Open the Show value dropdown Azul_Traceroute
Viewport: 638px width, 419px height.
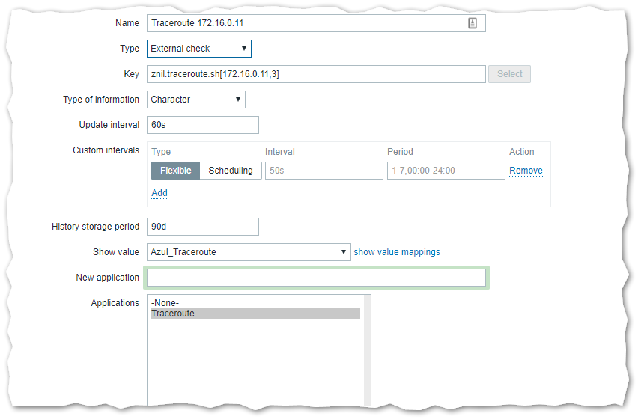pyautogui.click(x=249, y=252)
